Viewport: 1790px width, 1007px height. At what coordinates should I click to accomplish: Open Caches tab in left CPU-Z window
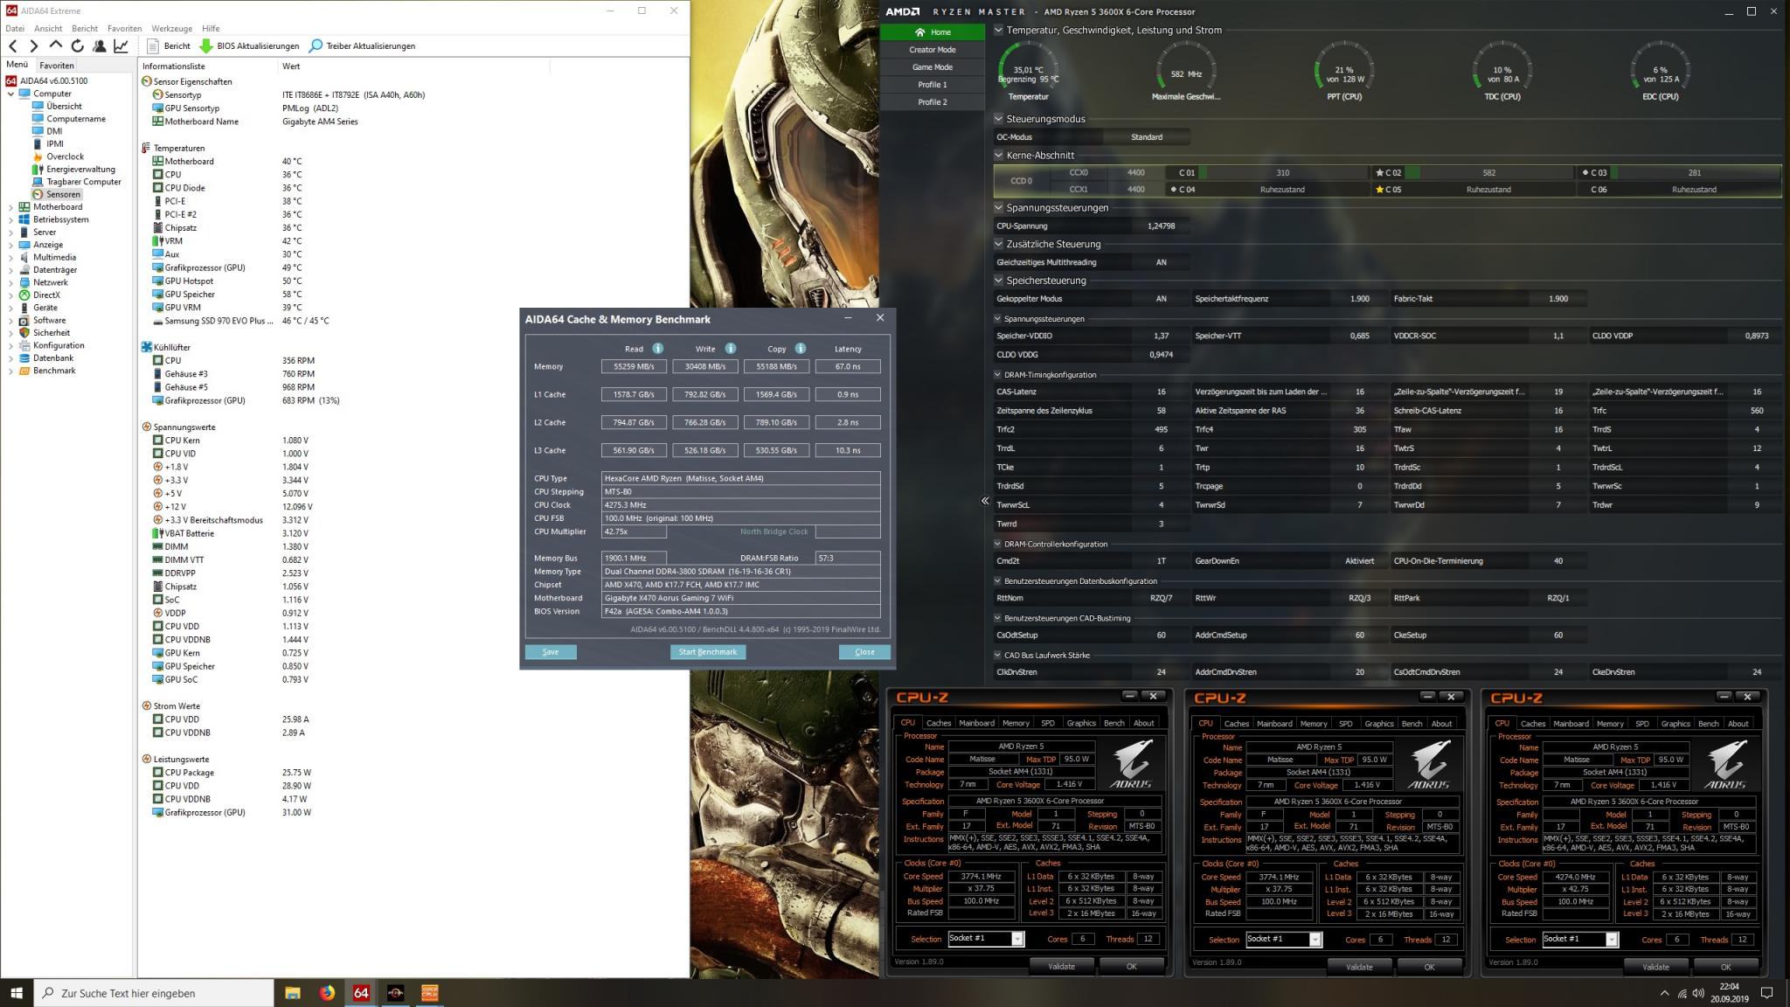939,723
